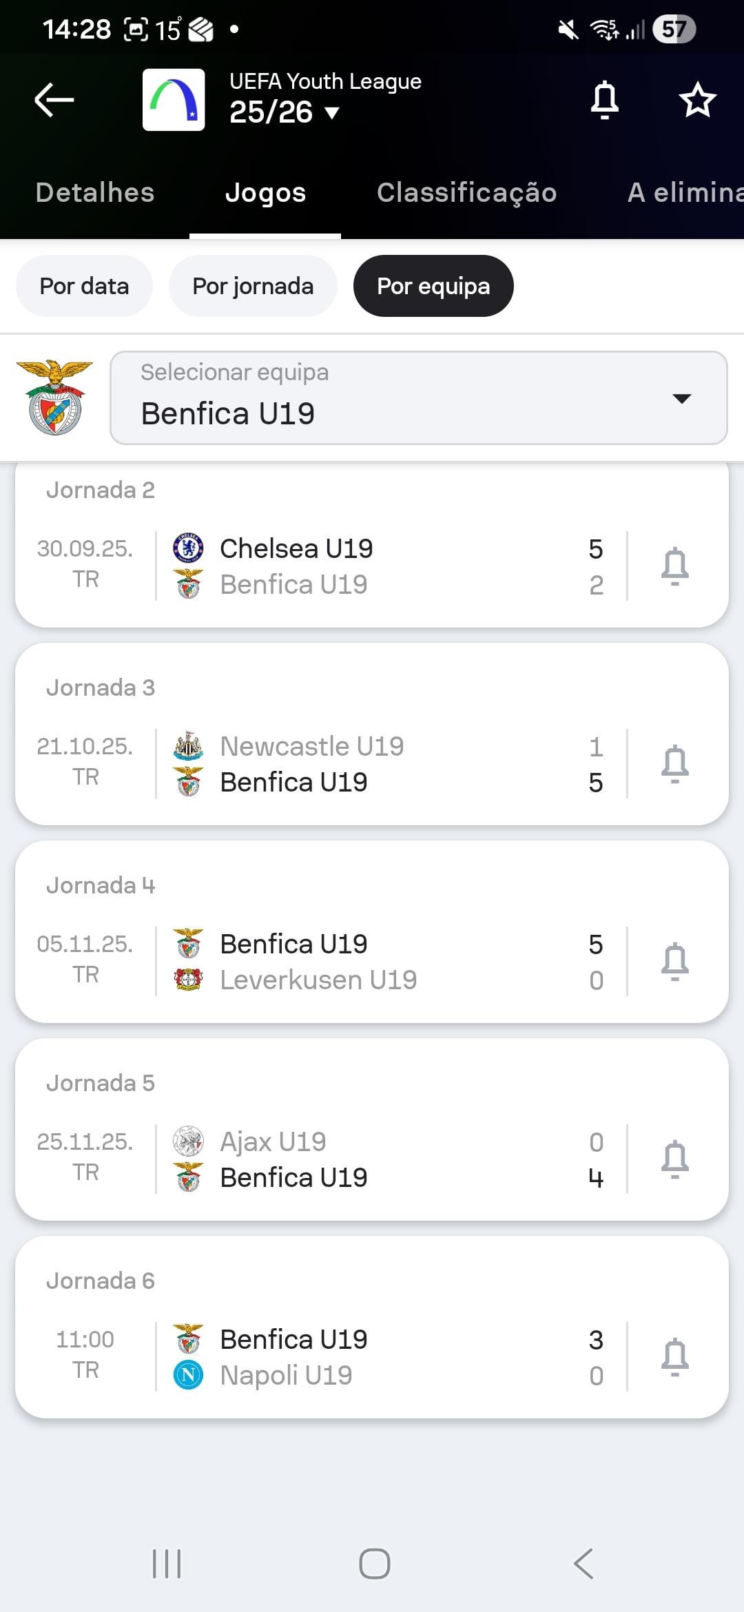Screen dimensions: 744x1612
Task: Open Android recent apps button
Action: point(167,1563)
